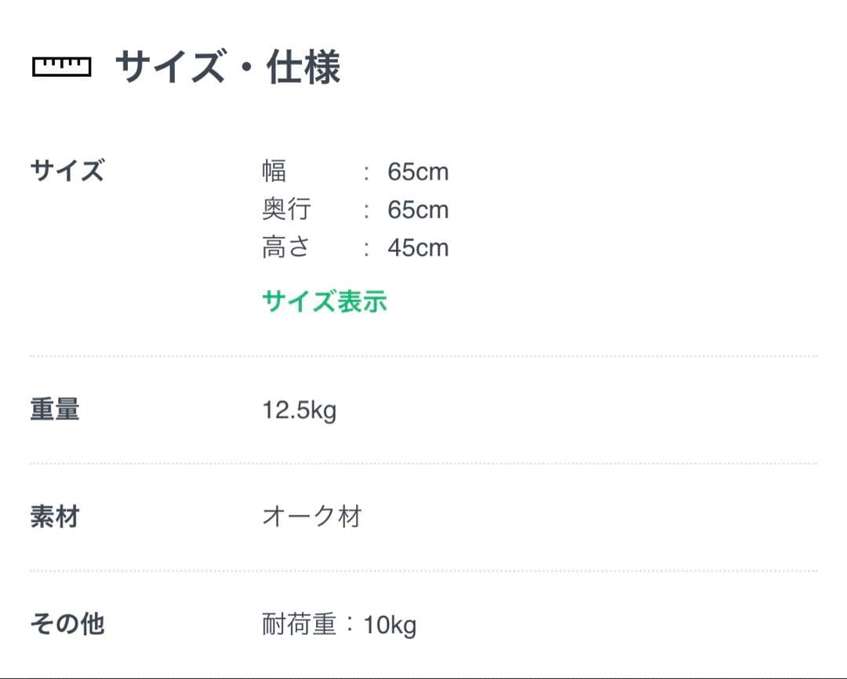Click the dotted divider below the weight row
Viewport: 847px width, 679px height.
(423, 461)
